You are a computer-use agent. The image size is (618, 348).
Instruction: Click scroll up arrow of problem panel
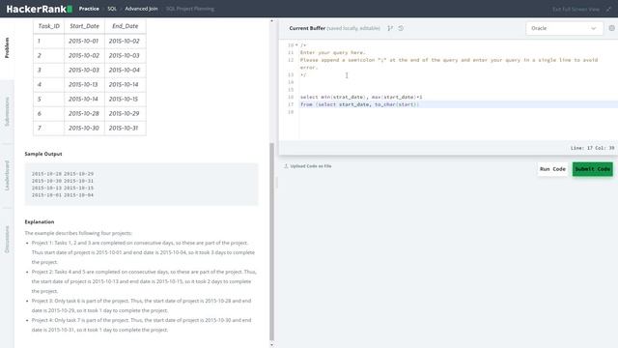click(271, 21)
